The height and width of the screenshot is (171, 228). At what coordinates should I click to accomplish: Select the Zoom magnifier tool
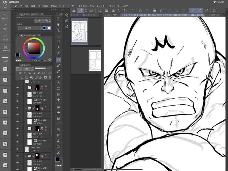coord(58,19)
